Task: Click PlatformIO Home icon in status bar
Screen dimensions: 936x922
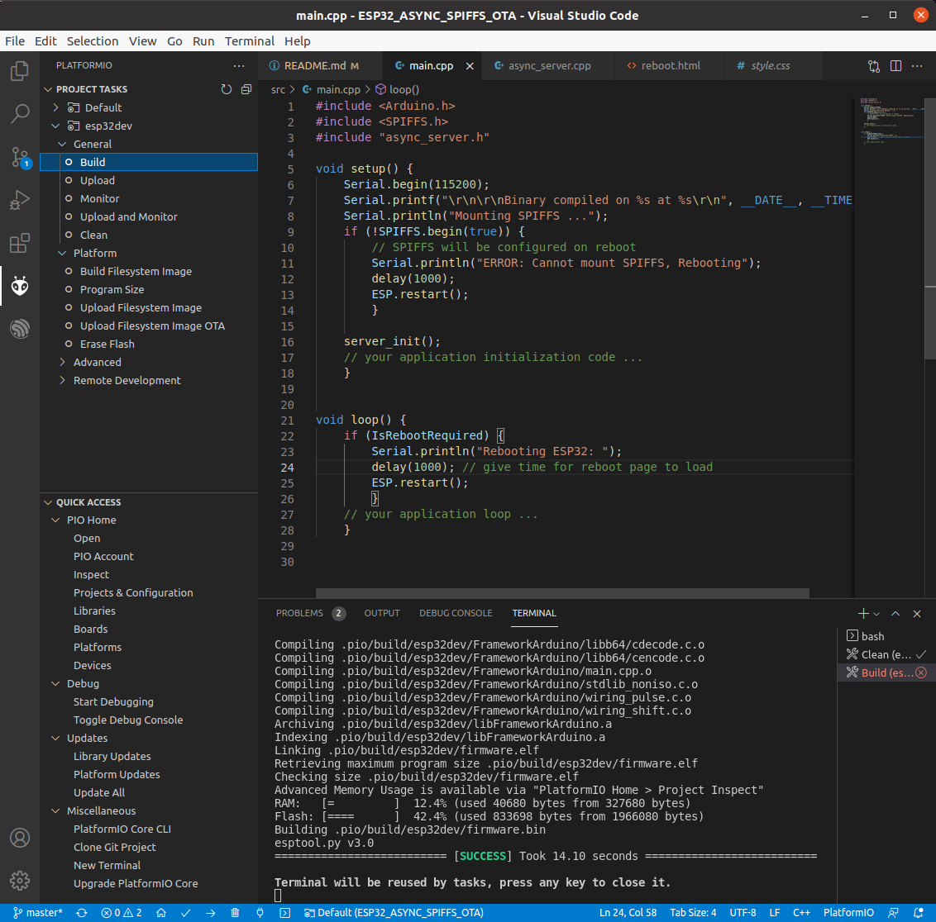Action: tap(161, 912)
